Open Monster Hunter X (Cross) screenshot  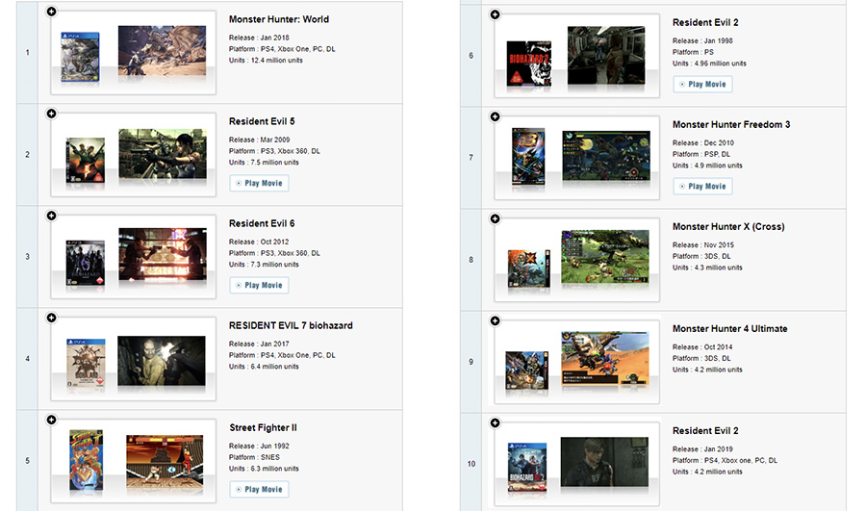point(605,258)
